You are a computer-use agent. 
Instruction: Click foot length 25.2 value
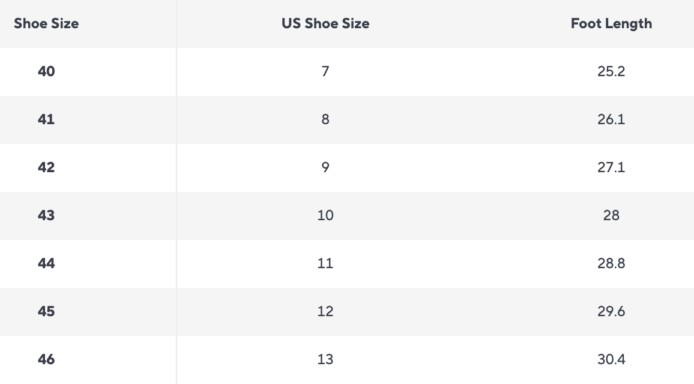click(x=611, y=71)
